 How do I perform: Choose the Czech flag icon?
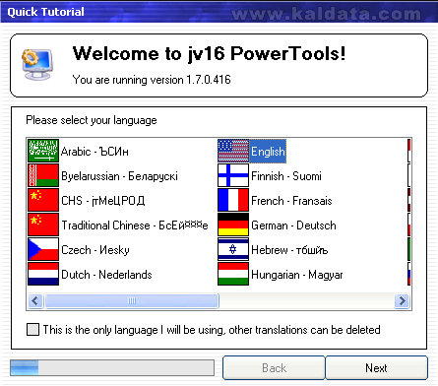tap(43, 249)
